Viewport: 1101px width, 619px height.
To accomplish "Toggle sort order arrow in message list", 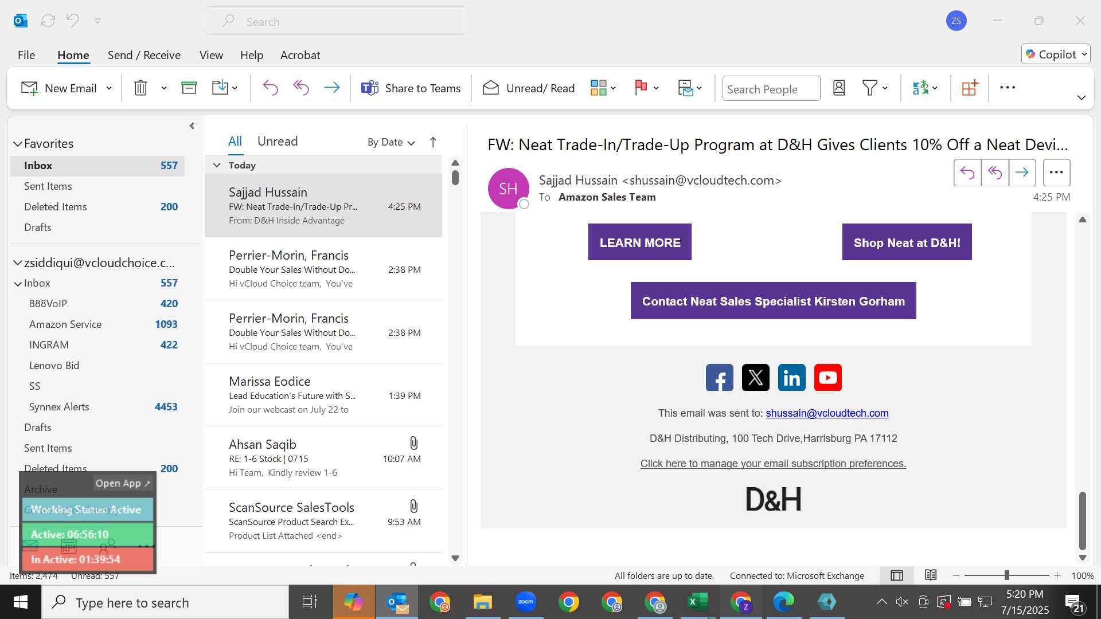I will coord(433,142).
